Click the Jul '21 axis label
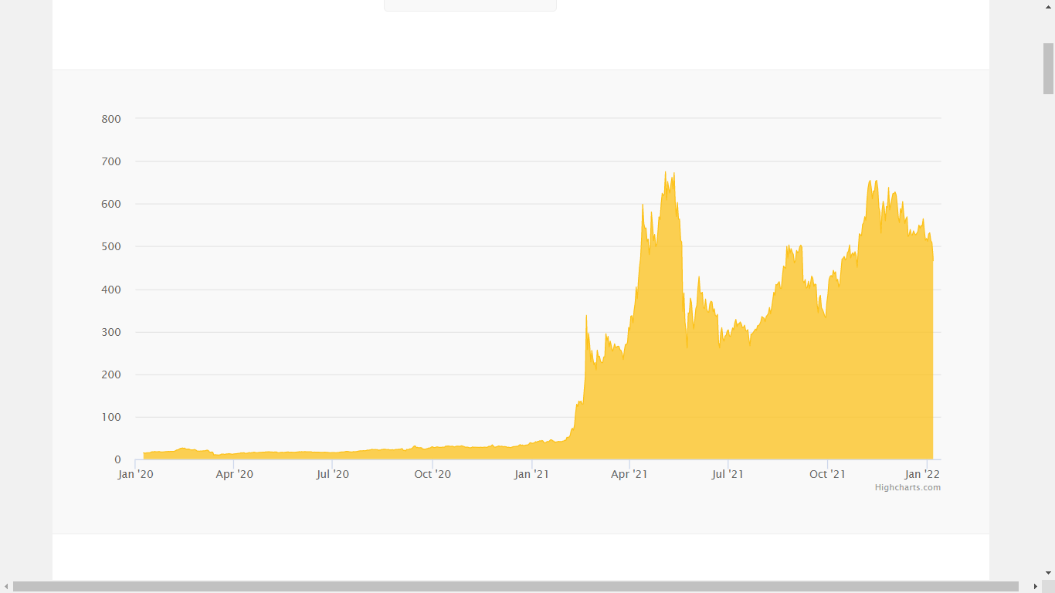The width and height of the screenshot is (1055, 593). (x=728, y=474)
